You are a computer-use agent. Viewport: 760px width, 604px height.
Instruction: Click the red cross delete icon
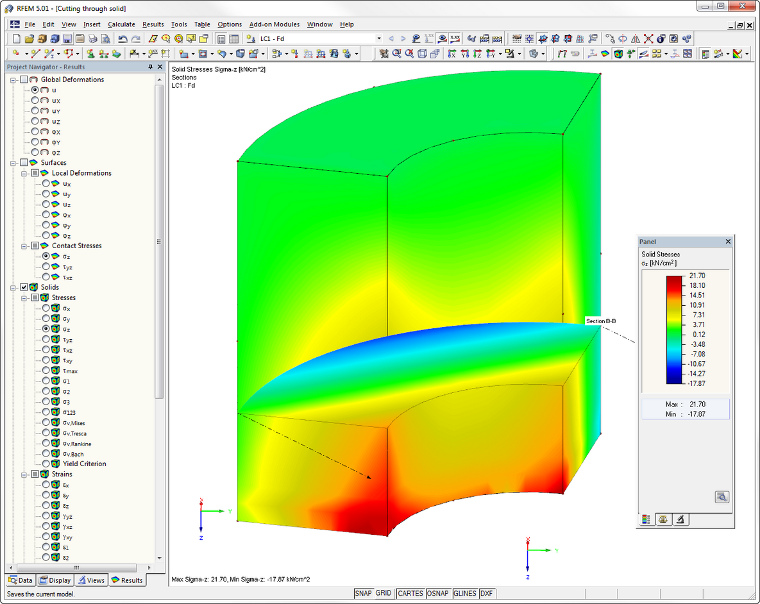click(x=648, y=38)
